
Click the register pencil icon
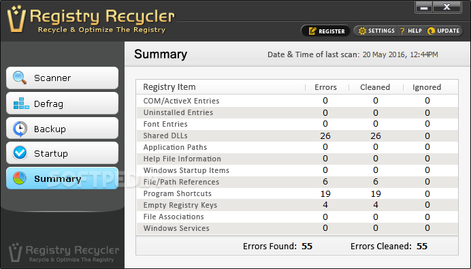click(312, 31)
